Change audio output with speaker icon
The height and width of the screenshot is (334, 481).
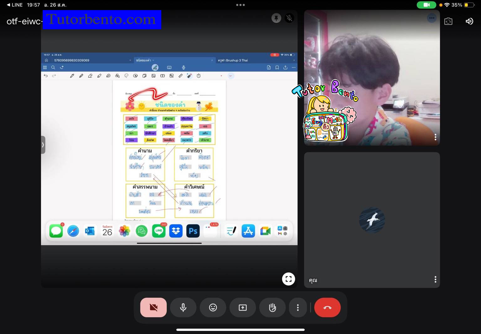(x=469, y=21)
